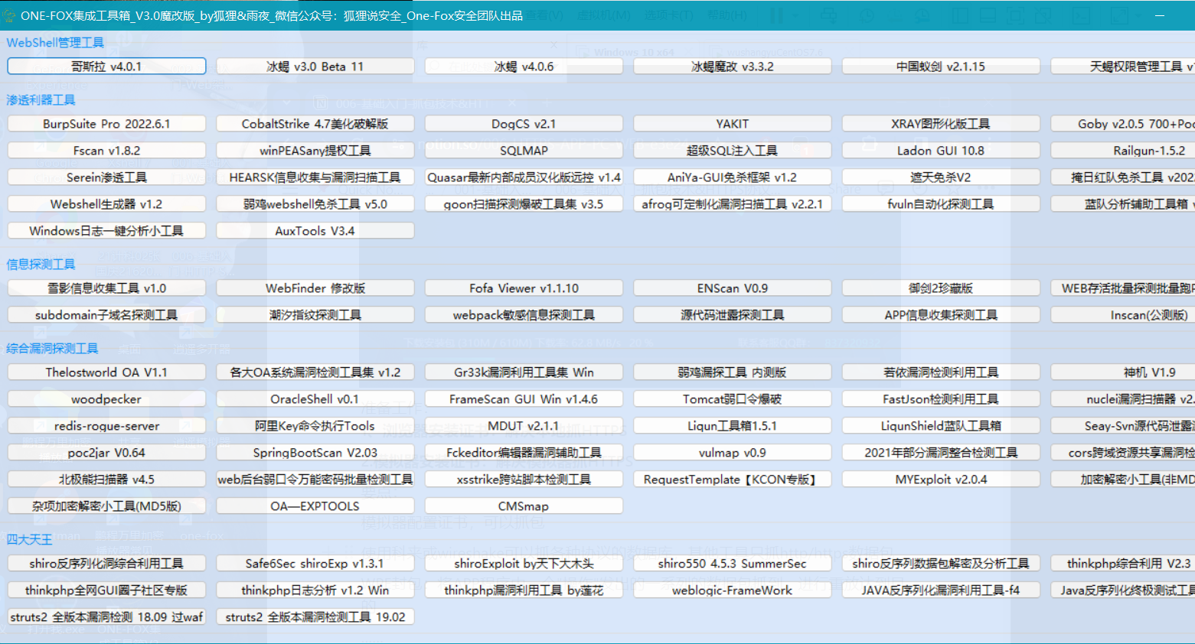
Task: Launch Windows日志一键分析小工具
Action: coord(106,231)
